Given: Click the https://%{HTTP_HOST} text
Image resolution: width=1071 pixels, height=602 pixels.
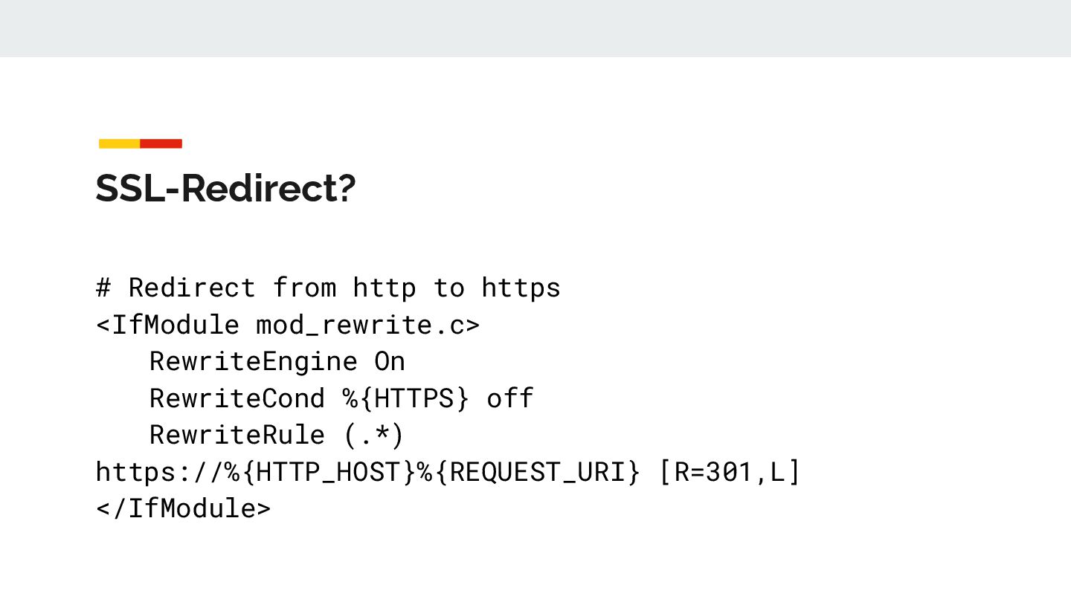Looking at the screenshot, I should [256, 472].
